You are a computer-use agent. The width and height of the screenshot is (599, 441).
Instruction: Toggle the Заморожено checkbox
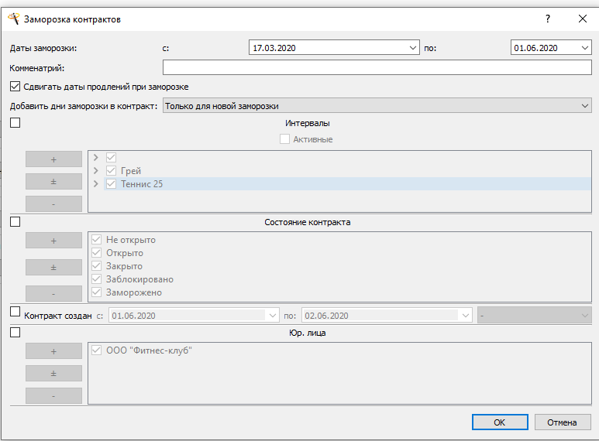pyautogui.click(x=96, y=292)
